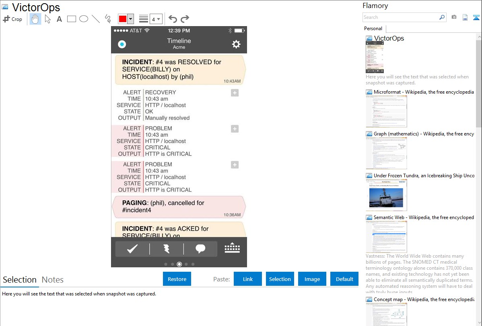The width and height of the screenshot is (482, 326).
Task: Click the Link paste button
Action: point(248,279)
